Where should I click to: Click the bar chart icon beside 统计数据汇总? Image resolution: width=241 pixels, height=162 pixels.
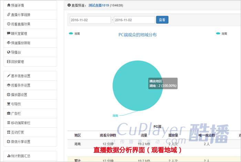pos(9,156)
